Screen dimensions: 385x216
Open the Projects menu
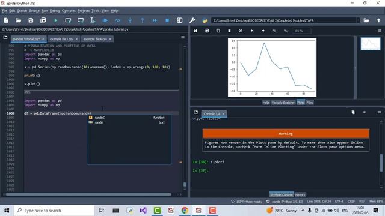pos(84,11)
